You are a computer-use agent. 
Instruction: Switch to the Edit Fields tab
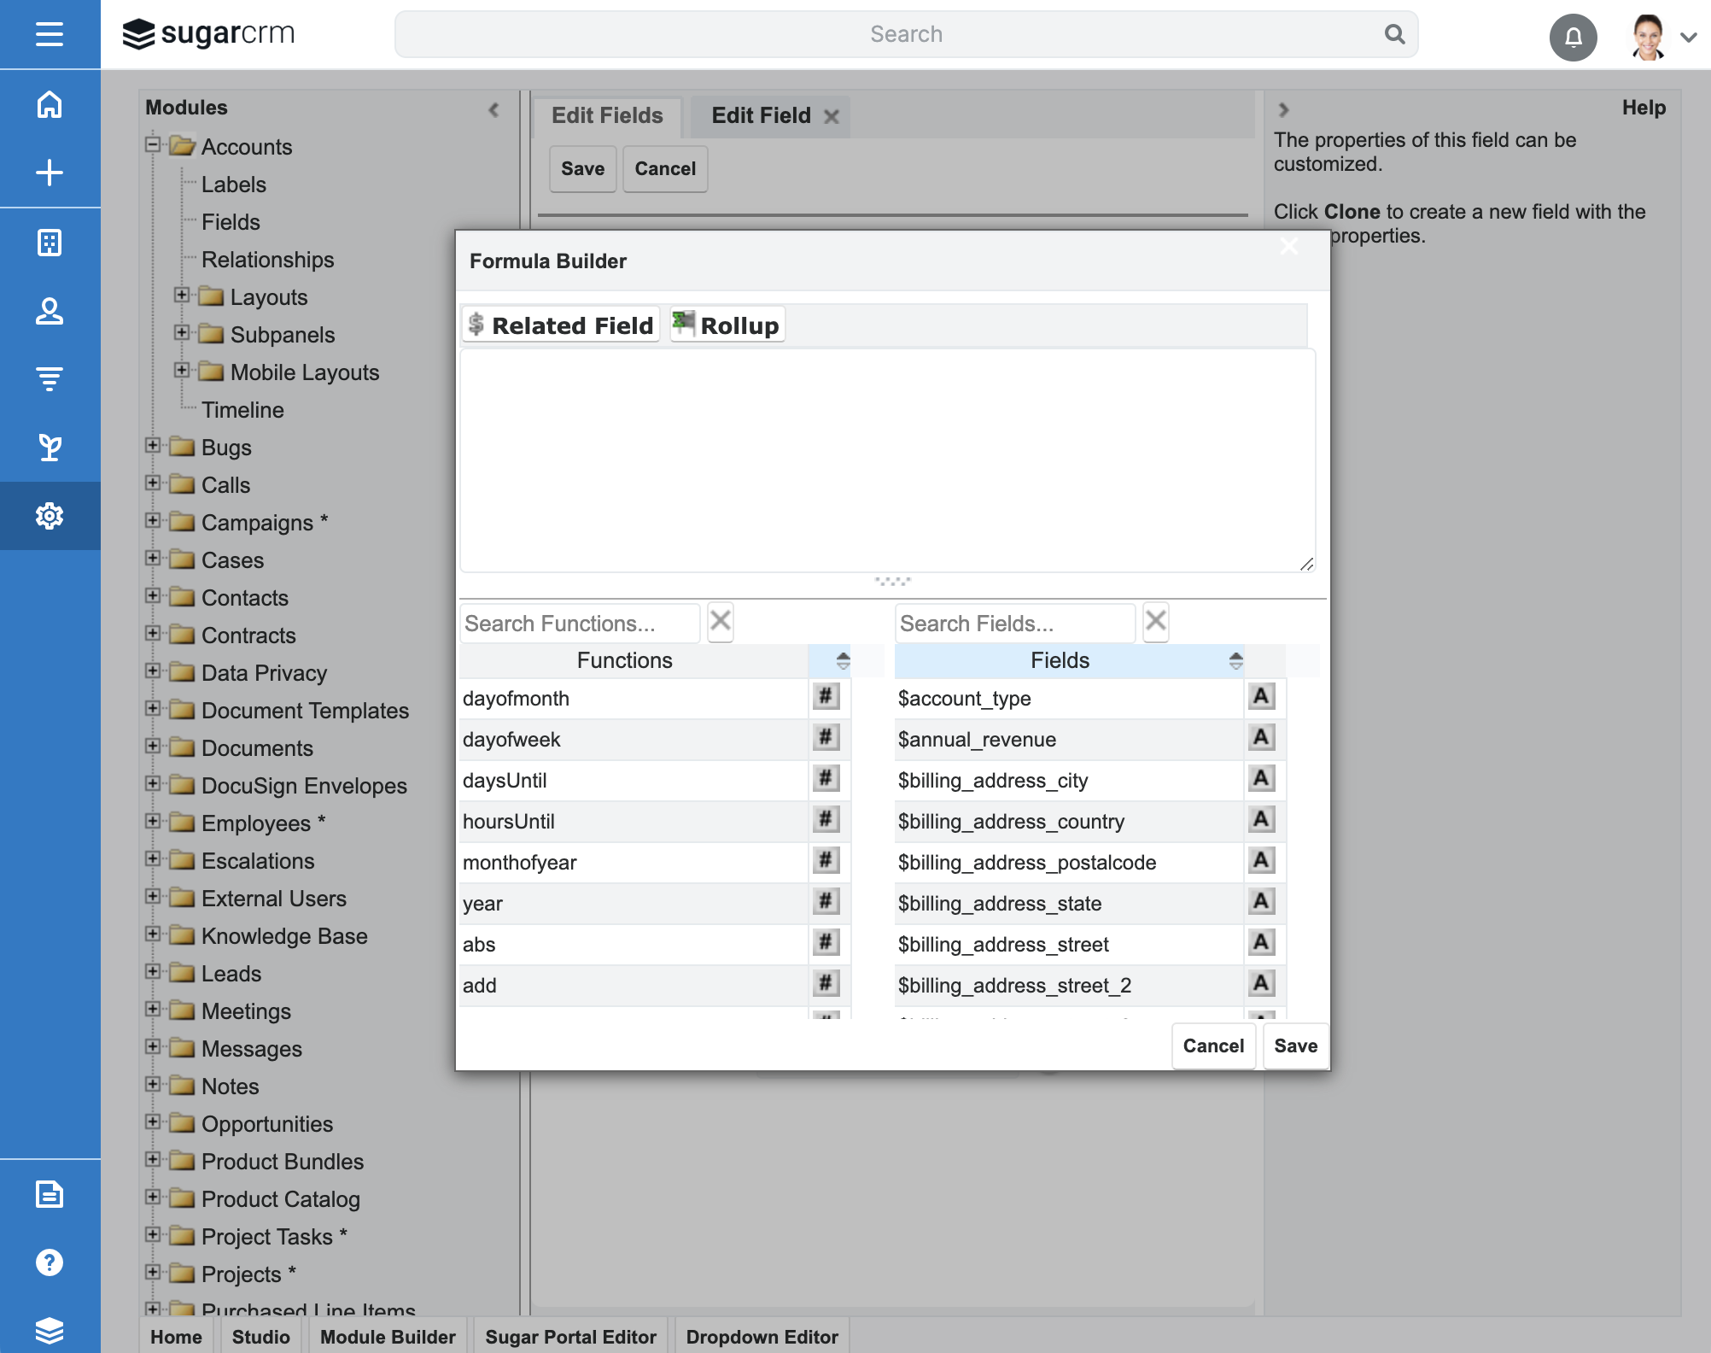tap(607, 115)
